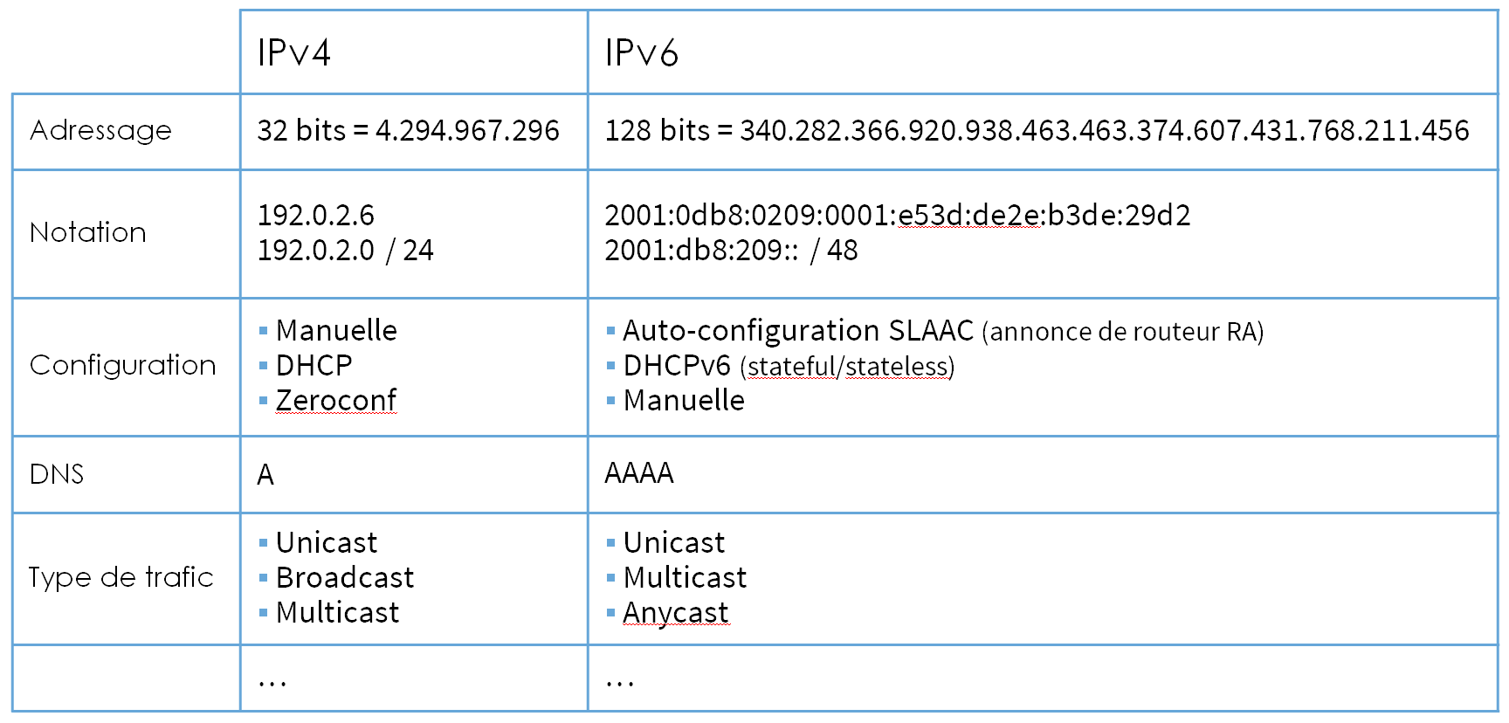The image size is (1509, 723).
Task: Click the Manuelle item under IPv6
Action: (684, 401)
